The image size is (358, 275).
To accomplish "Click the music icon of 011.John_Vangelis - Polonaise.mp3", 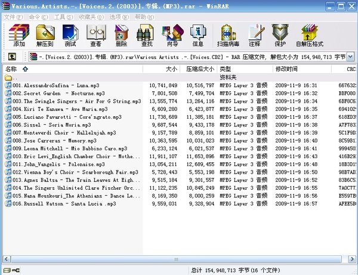I will pos(8,164).
